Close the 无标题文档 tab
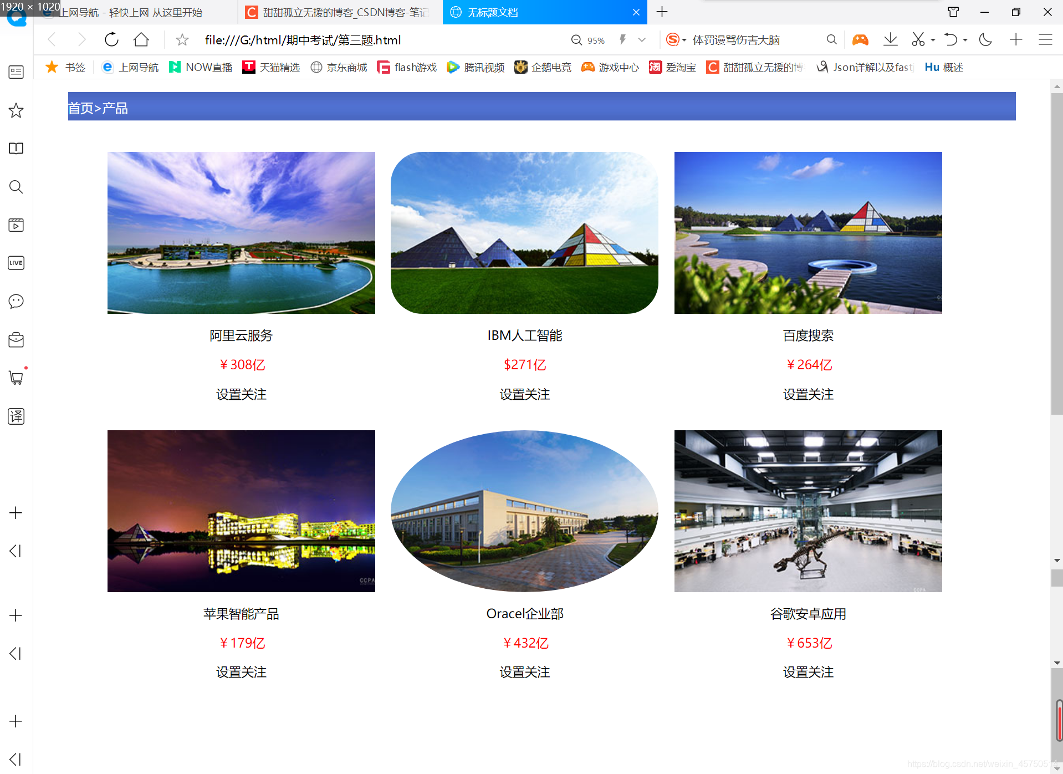The width and height of the screenshot is (1063, 774). point(636,12)
